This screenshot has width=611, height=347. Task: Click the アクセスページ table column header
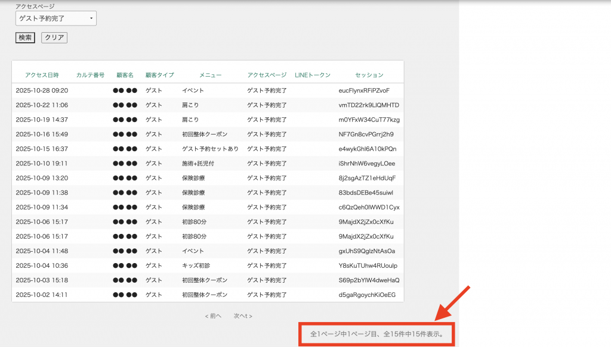tap(267, 75)
